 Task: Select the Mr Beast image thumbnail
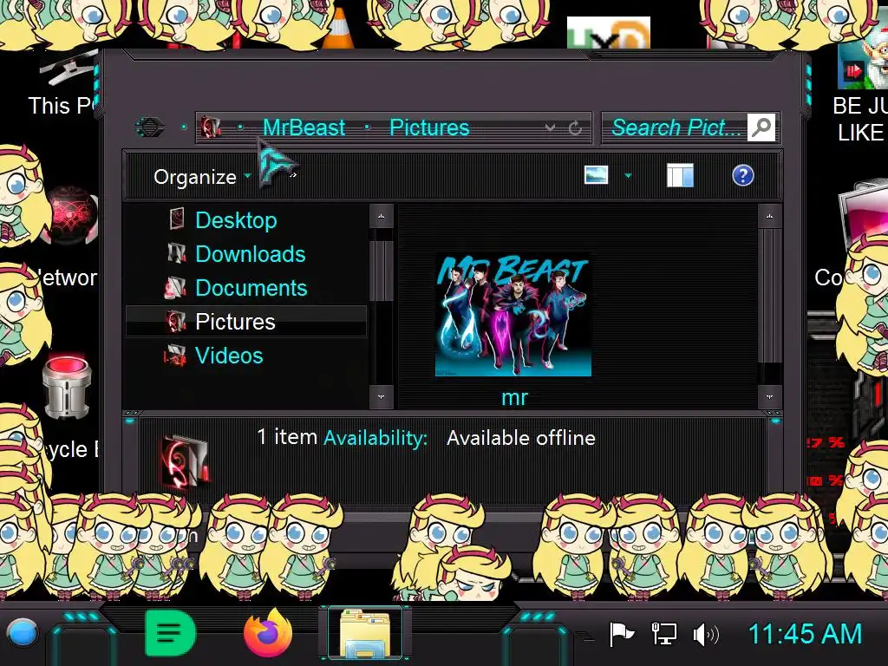coord(513,315)
